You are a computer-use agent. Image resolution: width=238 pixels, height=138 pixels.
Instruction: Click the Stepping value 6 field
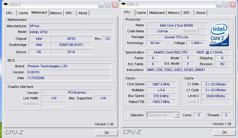click(x=223, y=58)
